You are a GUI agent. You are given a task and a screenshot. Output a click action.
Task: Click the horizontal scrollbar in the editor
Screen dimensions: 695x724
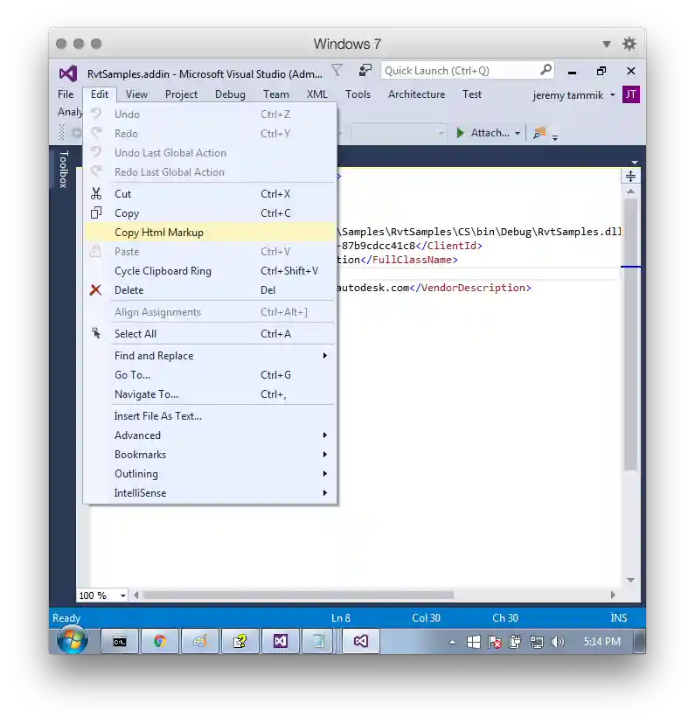(297, 595)
